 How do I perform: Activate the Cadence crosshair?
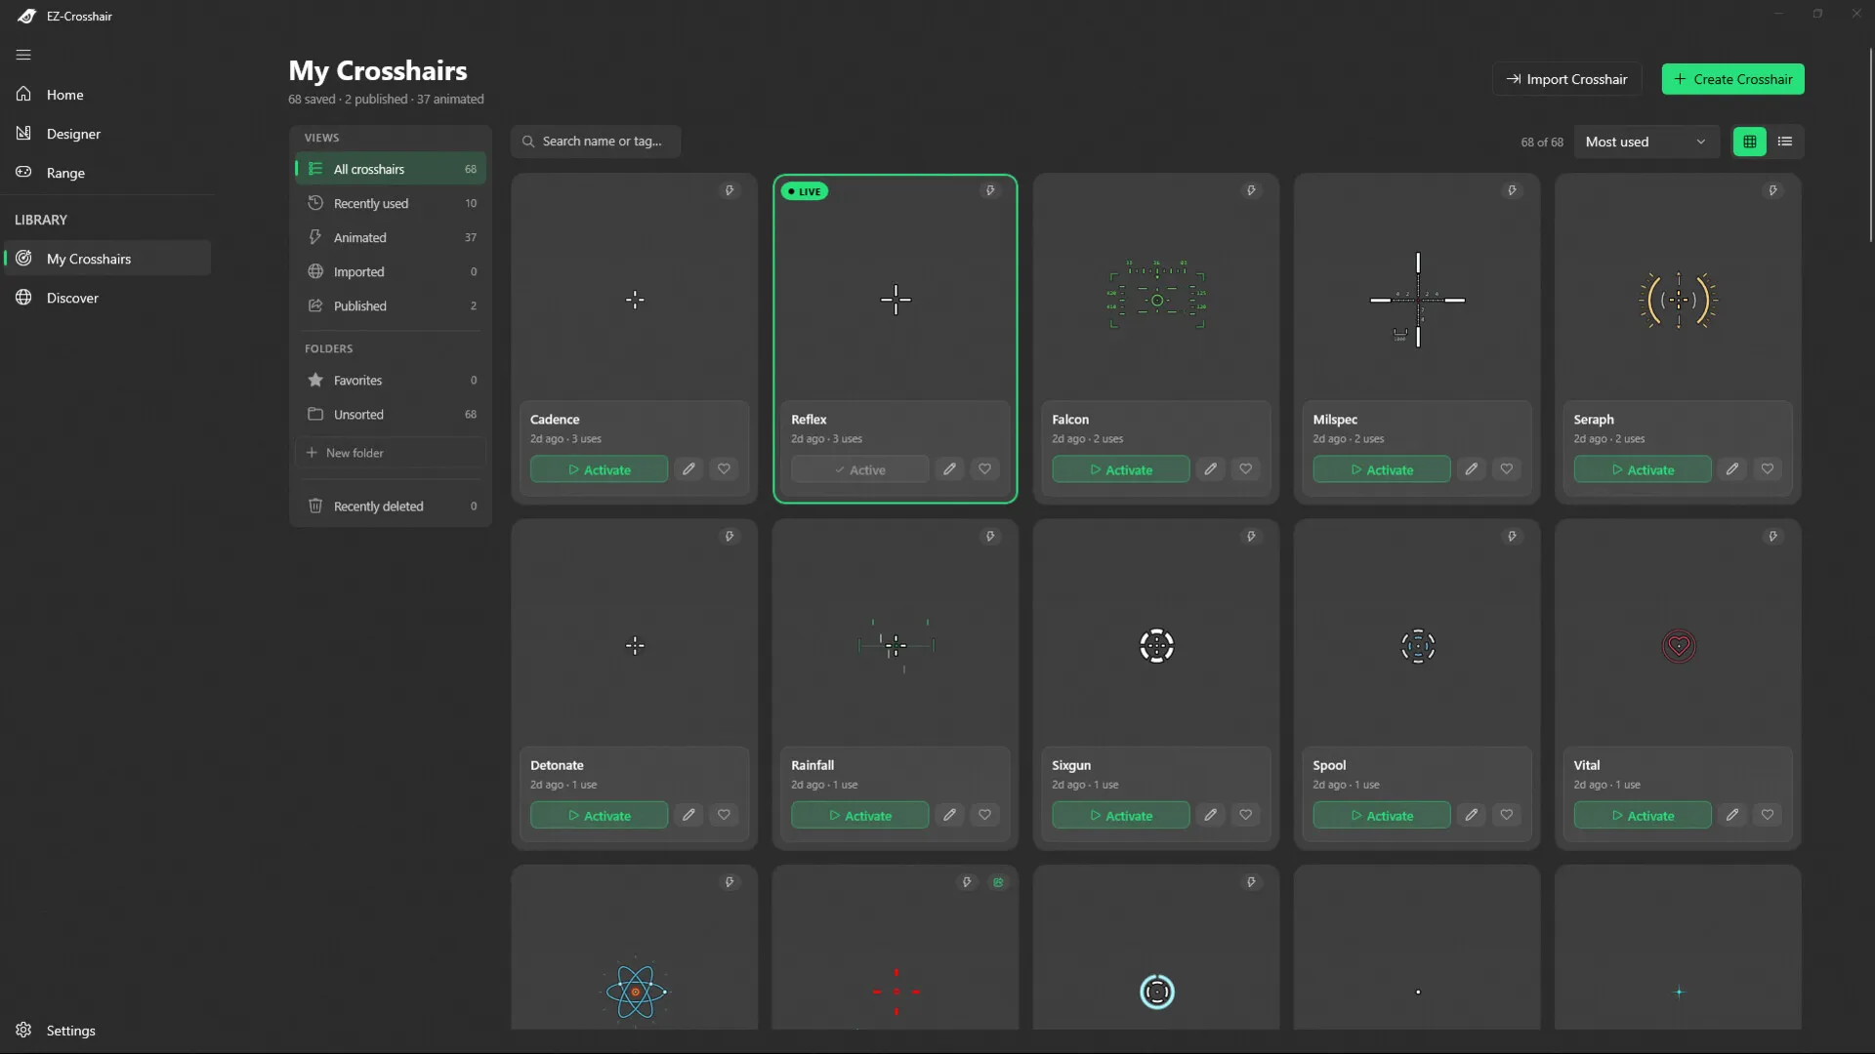tap(599, 469)
